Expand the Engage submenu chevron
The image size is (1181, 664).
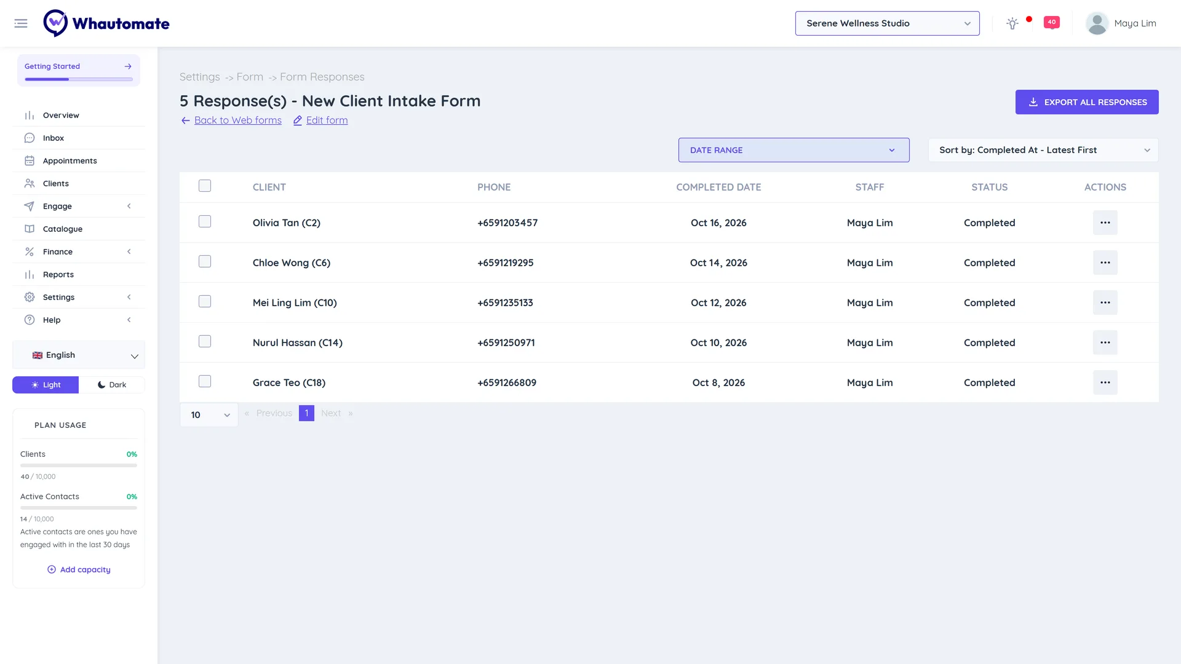pos(129,207)
